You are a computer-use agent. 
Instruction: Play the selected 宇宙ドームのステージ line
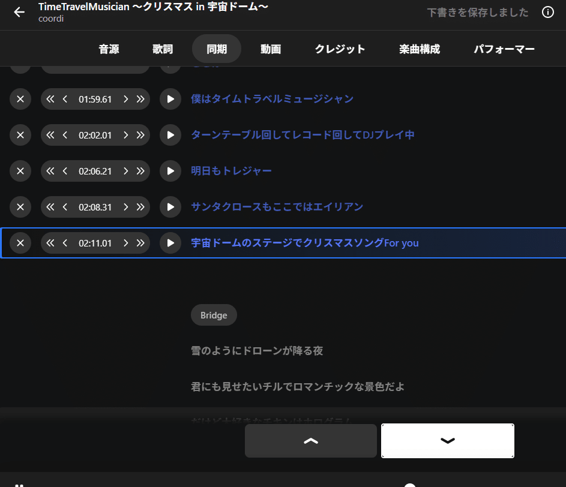[170, 243]
